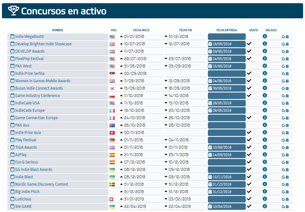The height and width of the screenshot is (212, 305).
Task: Click gratis checkmark for Indie Prize Serbia
Action: point(249,73)
